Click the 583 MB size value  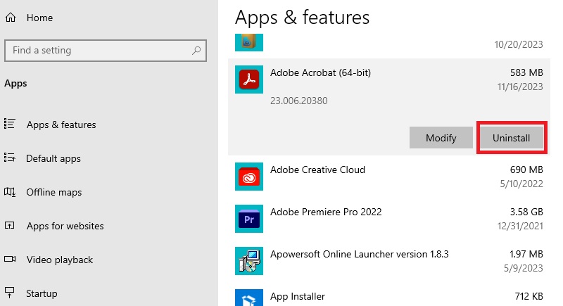click(526, 72)
